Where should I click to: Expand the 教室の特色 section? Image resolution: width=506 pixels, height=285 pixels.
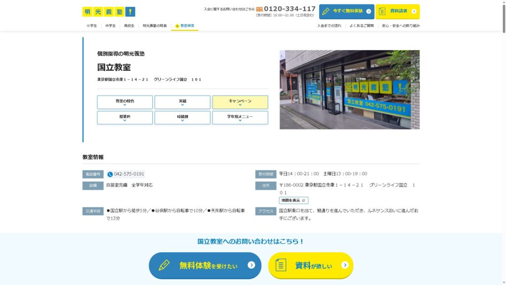[125, 102]
